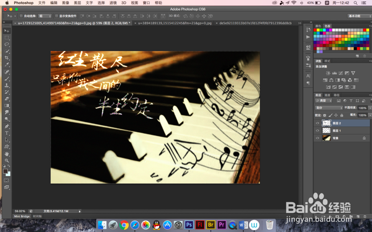
Task: Select the Rectangular Marquee tool
Action: point(7,37)
